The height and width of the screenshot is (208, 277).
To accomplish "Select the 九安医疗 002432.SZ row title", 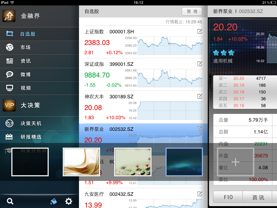I will [x=109, y=194].
